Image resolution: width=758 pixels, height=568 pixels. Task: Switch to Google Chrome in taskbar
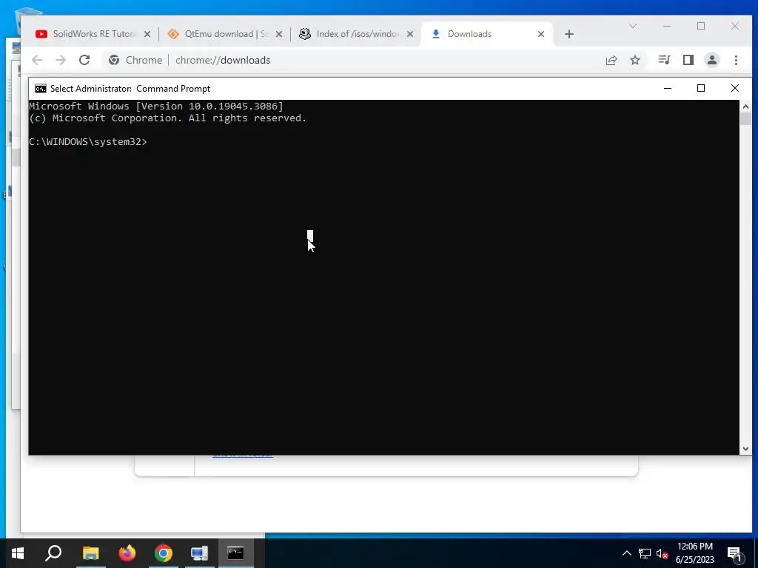pyautogui.click(x=164, y=553)
